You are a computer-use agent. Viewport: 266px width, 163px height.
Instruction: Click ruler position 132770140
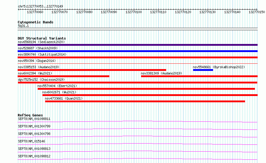pos(232,12)
